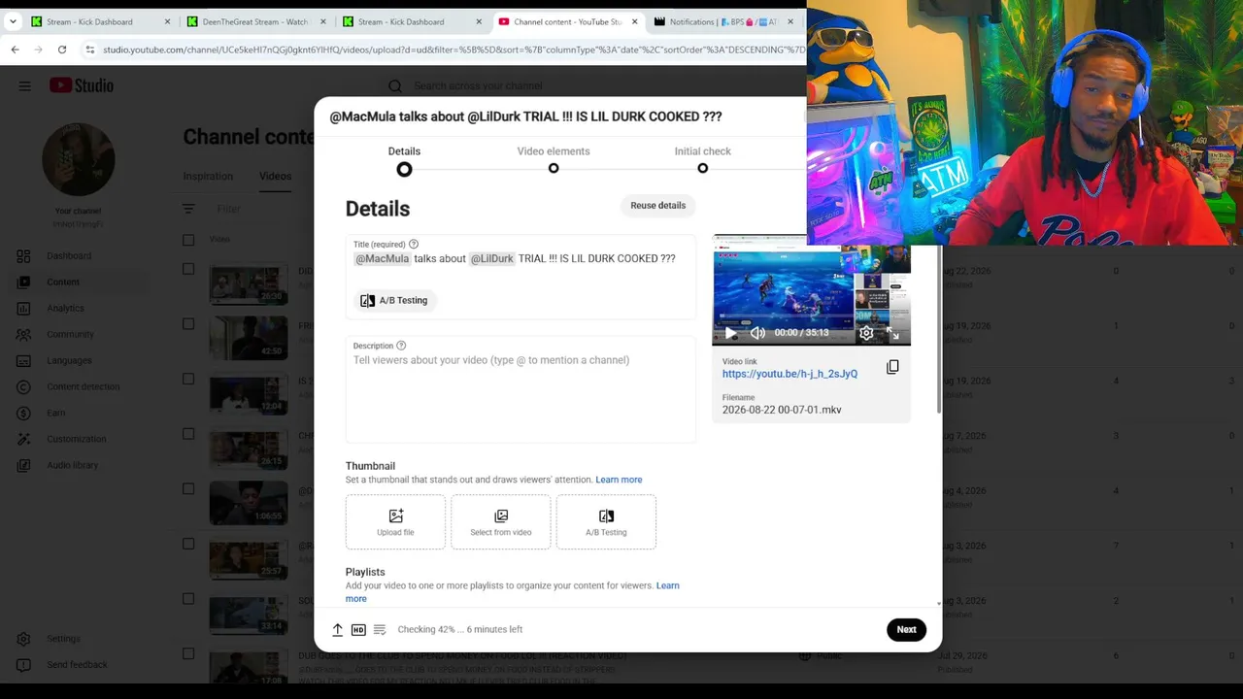Select the Details step
This screenshot has height=699, width=1243.
pyautogui.click(x=404, y=159)
